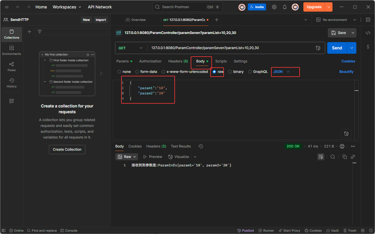This screenshot has height=234, width=375.
Task: Show response Headers (5) tab
Action: click(156, 146)
